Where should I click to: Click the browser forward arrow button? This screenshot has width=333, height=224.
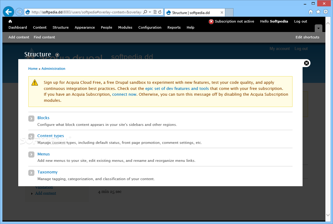coord(19,12)
